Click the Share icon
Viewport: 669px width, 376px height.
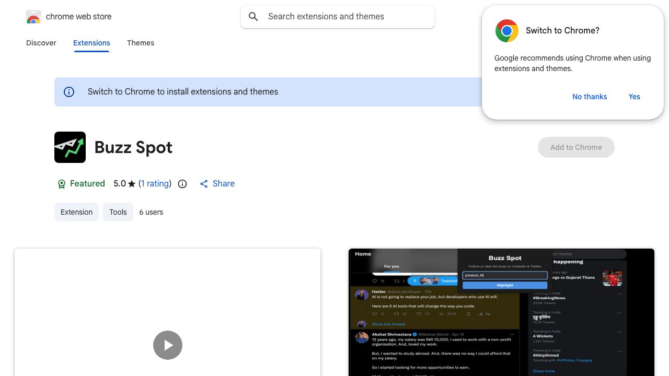click(204, 184)
